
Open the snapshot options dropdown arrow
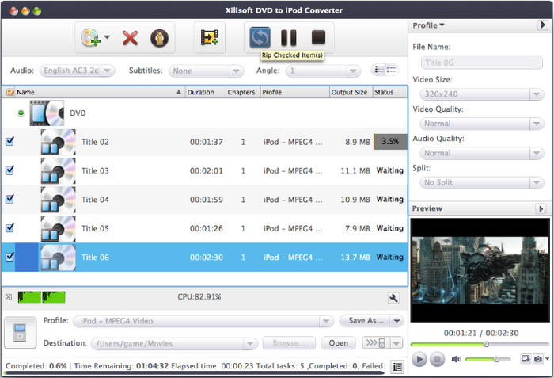pos(547,359)
